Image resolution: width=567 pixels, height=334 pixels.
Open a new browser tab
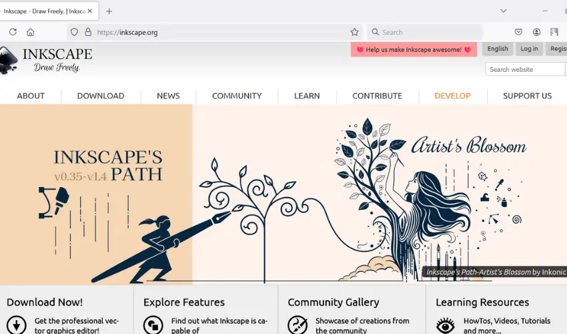pyautogui.click(x=109, y=11)
